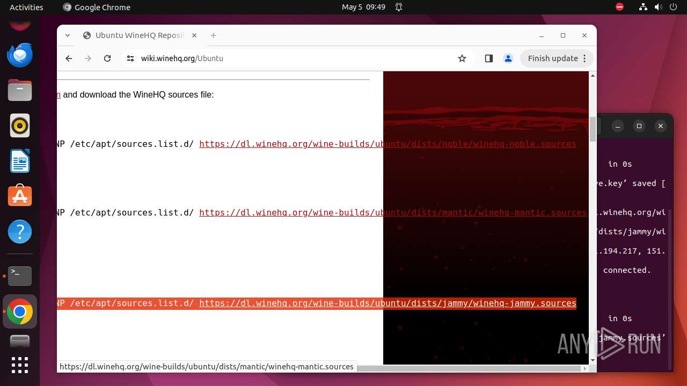This screenshot has width=687, height=386.
Task: Open Ubuntu Software store from dock
Action: (x=20, y=196)
